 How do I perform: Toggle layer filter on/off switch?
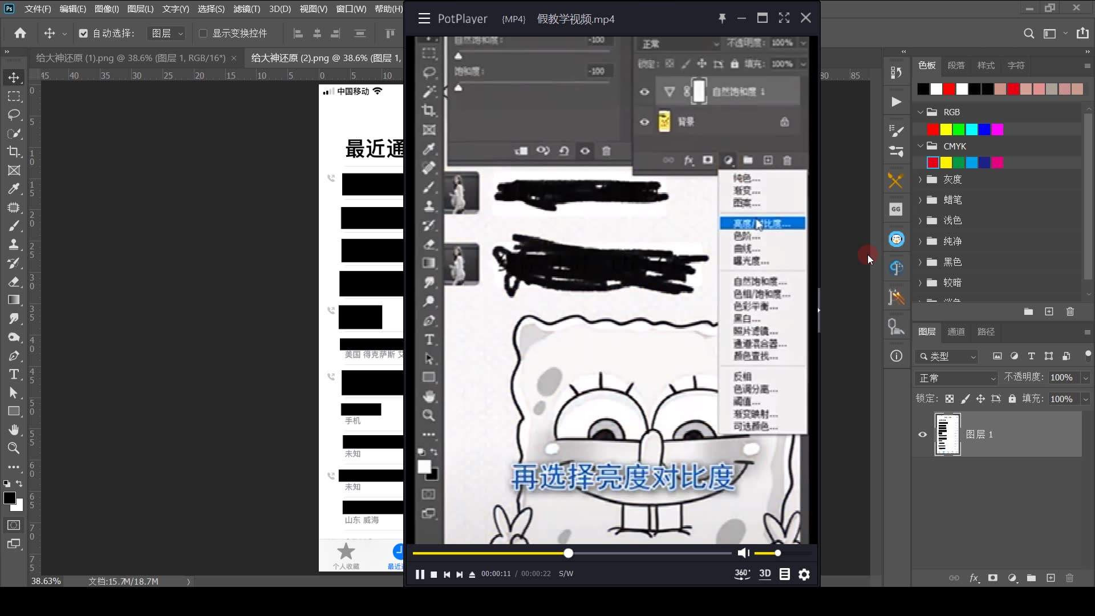point(1088,355)
